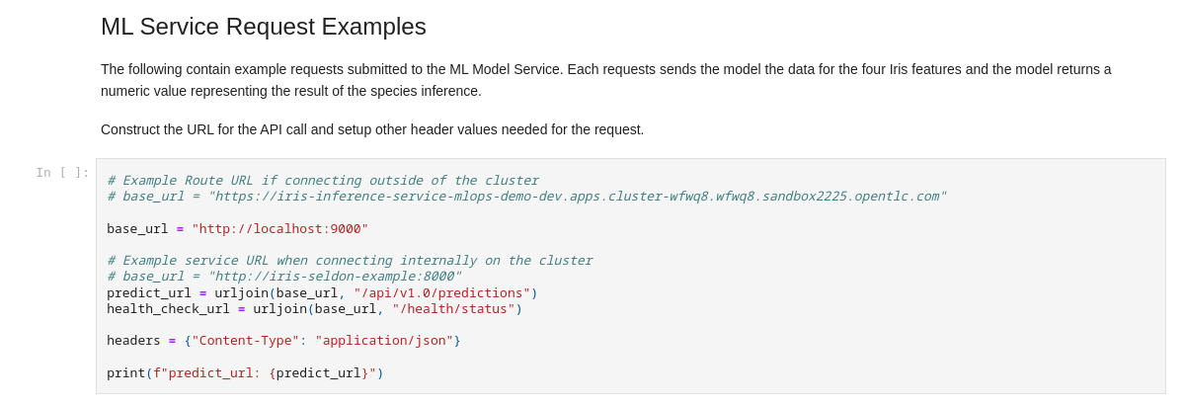Click the "http://localhost:9000" string
1185x405 pixels.
[279, 228]
